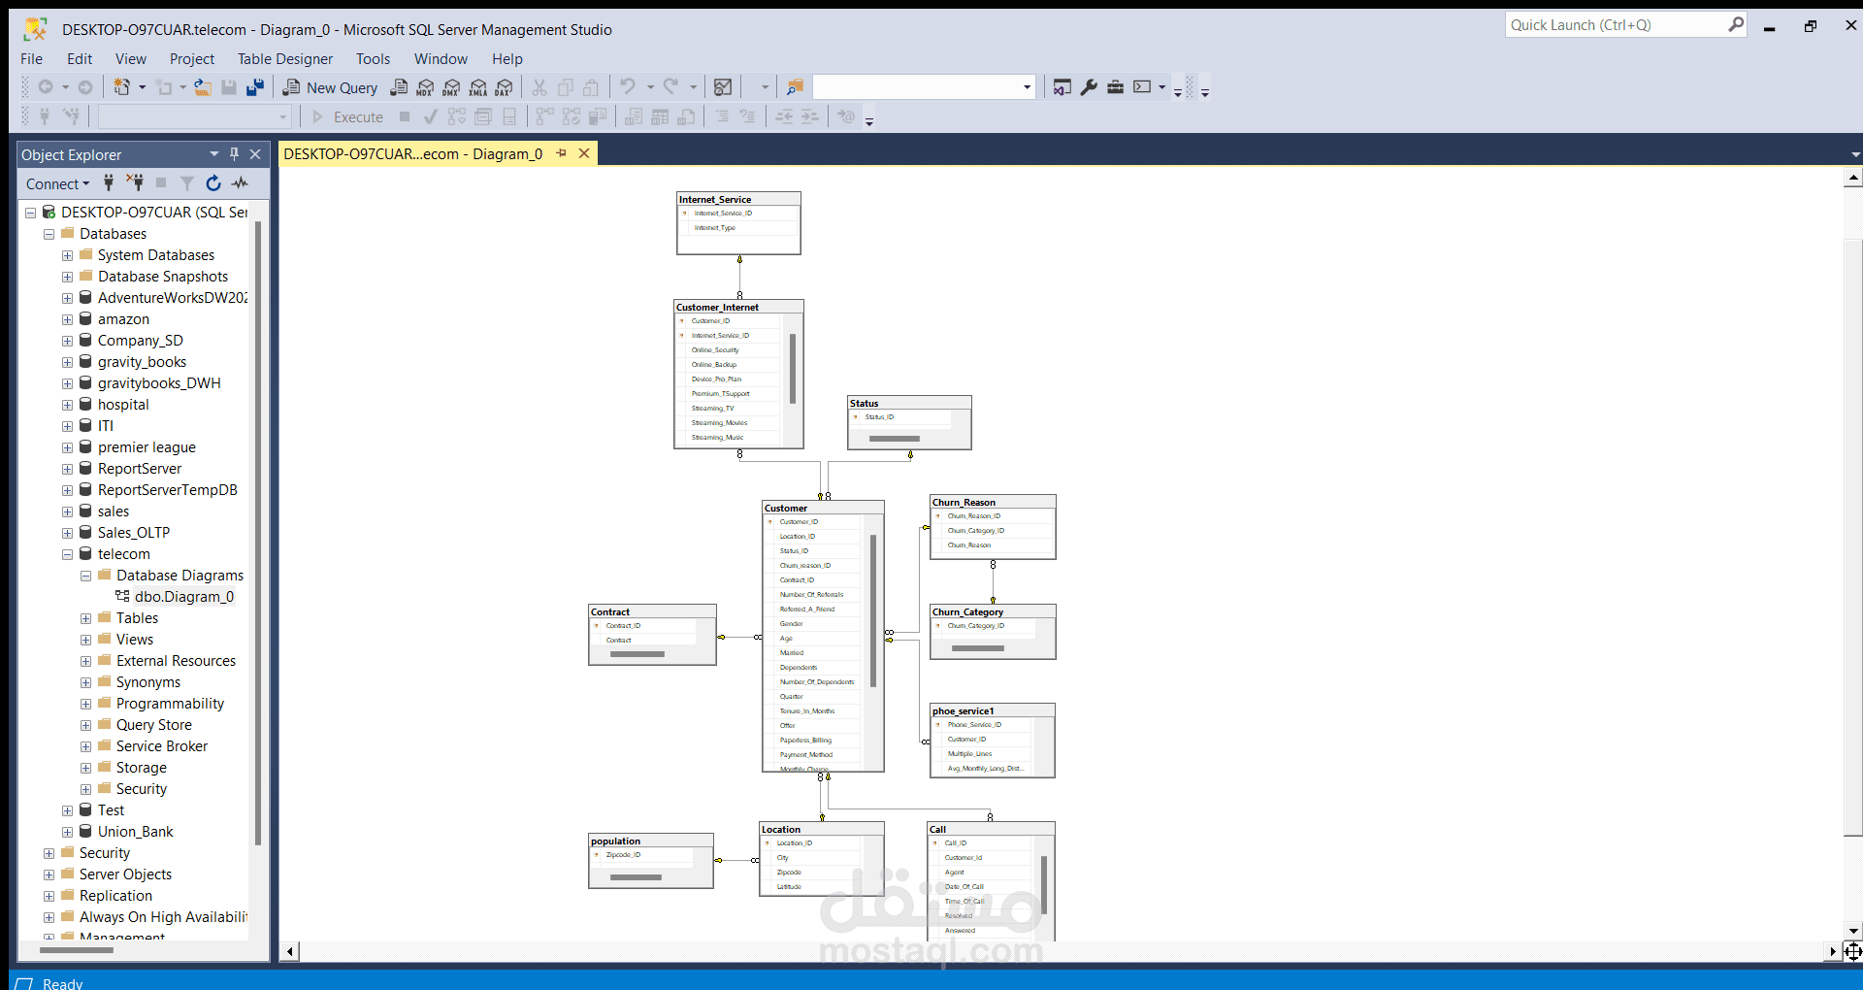1863x990 pixels.
Task: Open the New Project dropdown arrow
Action: pos(142,87)
